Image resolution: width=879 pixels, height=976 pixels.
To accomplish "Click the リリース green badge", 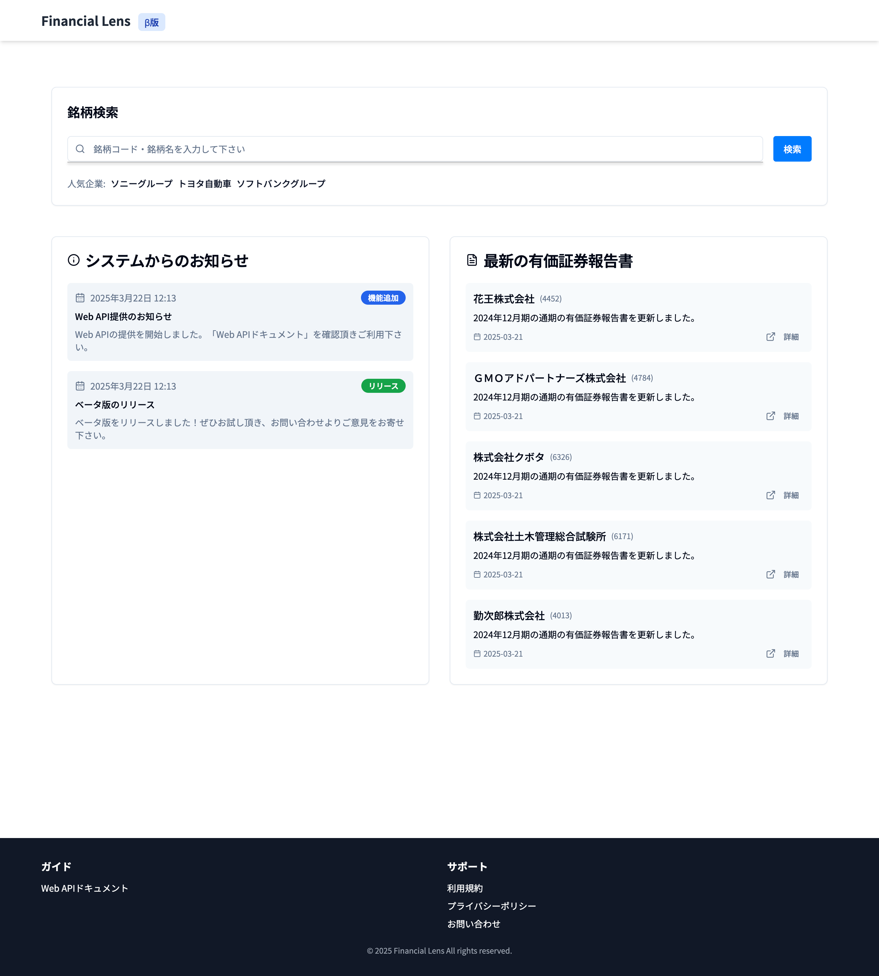I will pos(383,386).
